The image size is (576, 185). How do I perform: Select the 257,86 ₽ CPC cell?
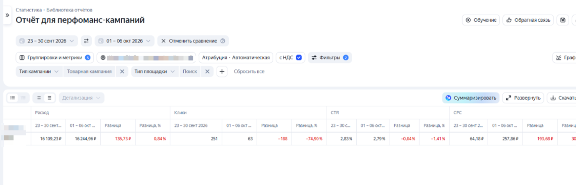[506, 139]
